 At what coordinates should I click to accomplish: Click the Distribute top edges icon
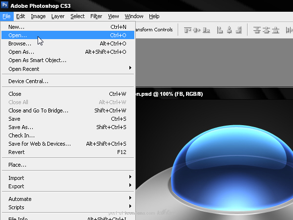(257, 30)
